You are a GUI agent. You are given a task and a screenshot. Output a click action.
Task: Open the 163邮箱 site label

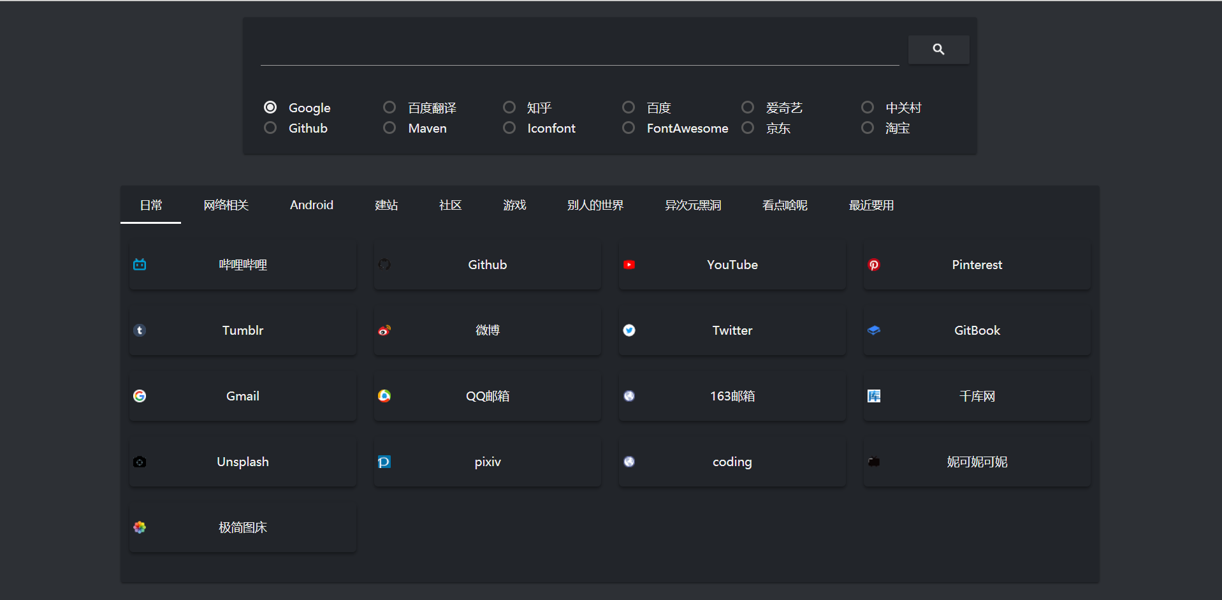click(x=732, y=396)
